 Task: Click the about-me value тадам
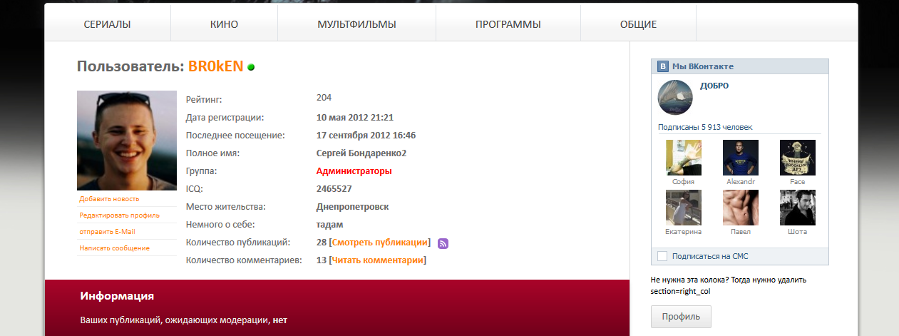coord(329,225)
